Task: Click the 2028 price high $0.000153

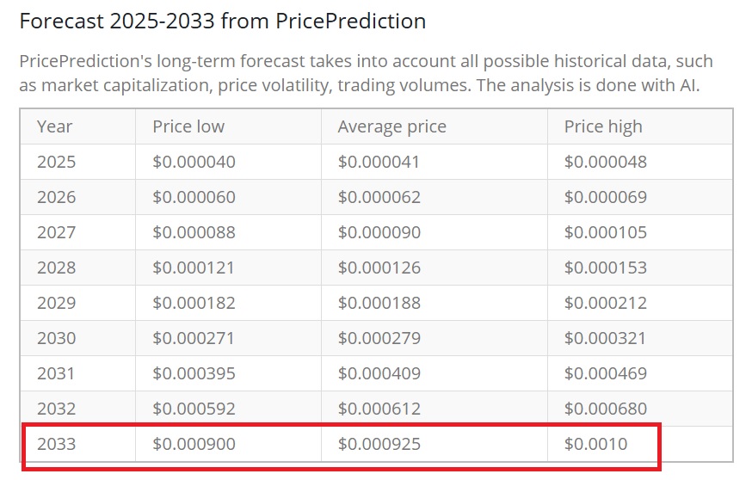Action: (x=606, y=268)
